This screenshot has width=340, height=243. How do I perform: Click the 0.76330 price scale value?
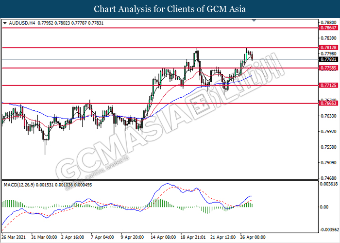pyautogui.click(x=328, y=116)
